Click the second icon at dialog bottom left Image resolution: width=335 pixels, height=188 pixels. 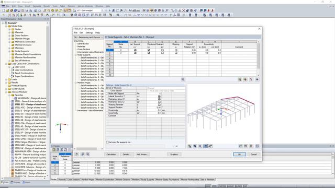(x=83, y=154)
